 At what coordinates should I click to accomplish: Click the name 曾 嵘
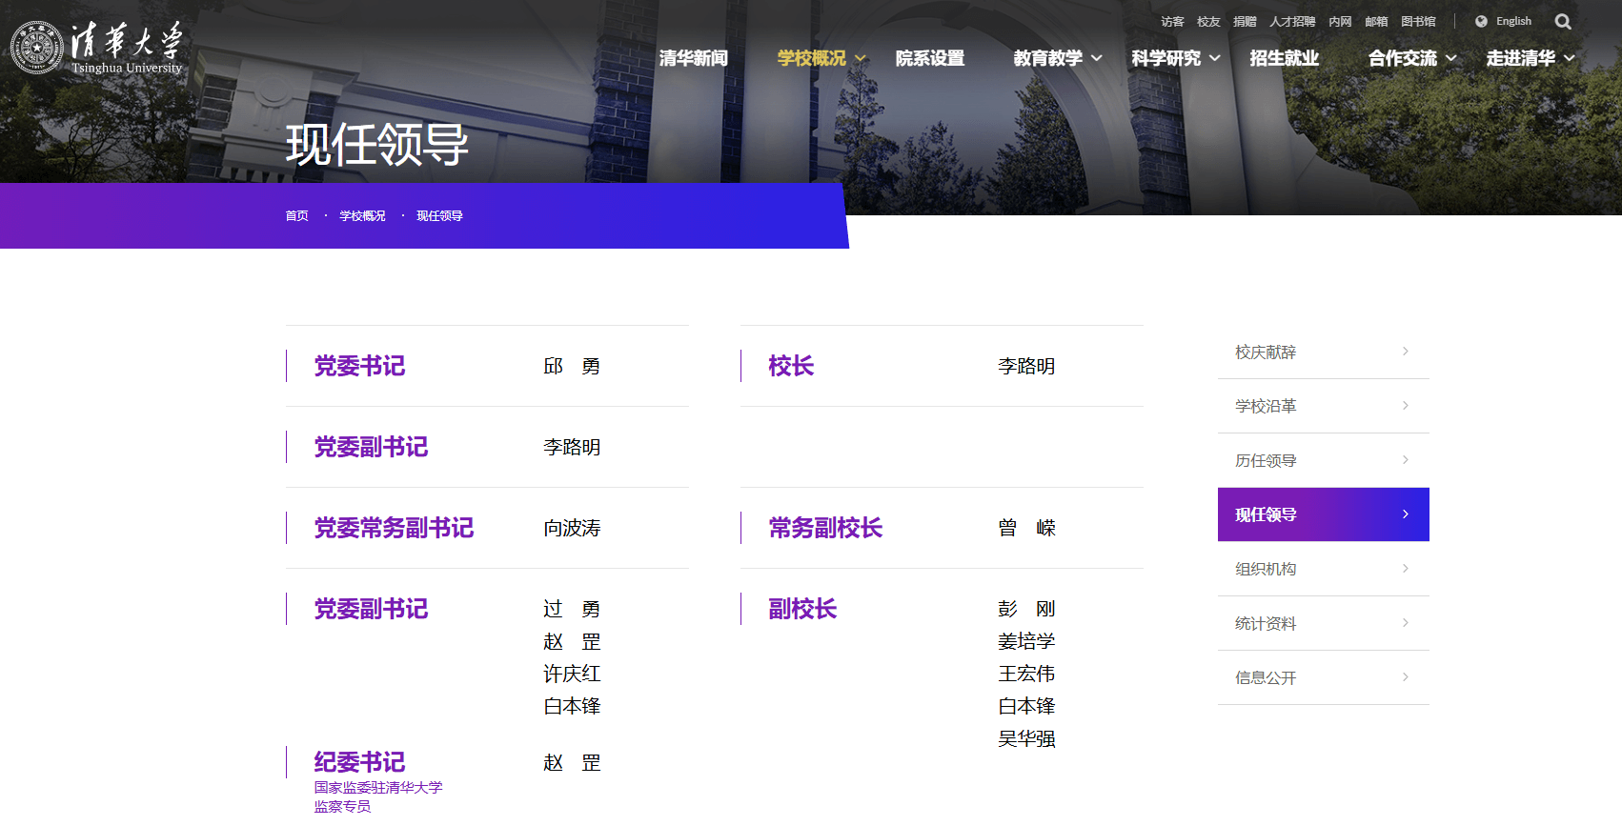[x=1026, y=529]
